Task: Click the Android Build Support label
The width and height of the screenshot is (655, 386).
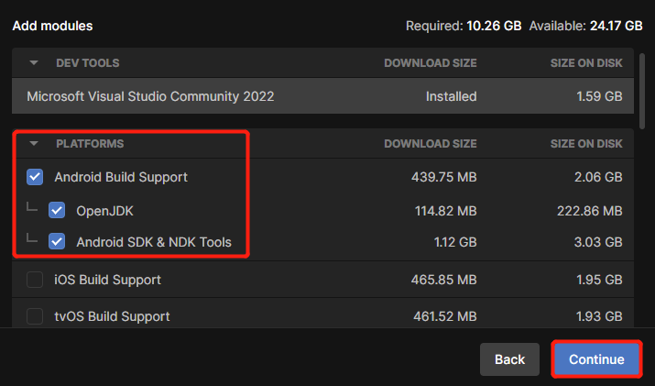Action: point(121,177)
